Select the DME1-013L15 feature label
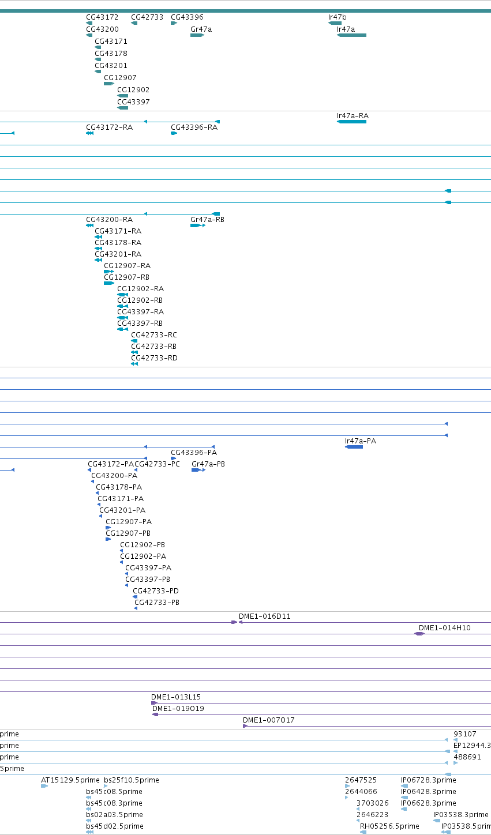The height and width of the screenshot is (835, 491). pyautogui.click(x=176, y=697)
